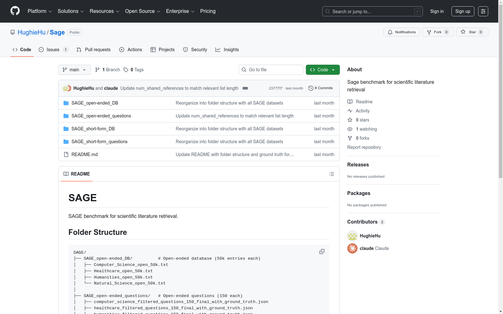503x314 pixels.
Task: Open the Insights tab
Action: 227,50
